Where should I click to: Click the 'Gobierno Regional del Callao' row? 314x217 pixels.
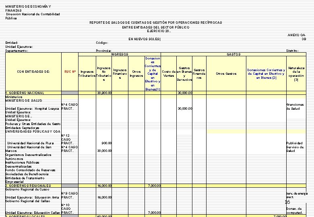tap(28, 201)
